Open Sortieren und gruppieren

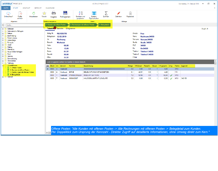click(x=80, y=13)
